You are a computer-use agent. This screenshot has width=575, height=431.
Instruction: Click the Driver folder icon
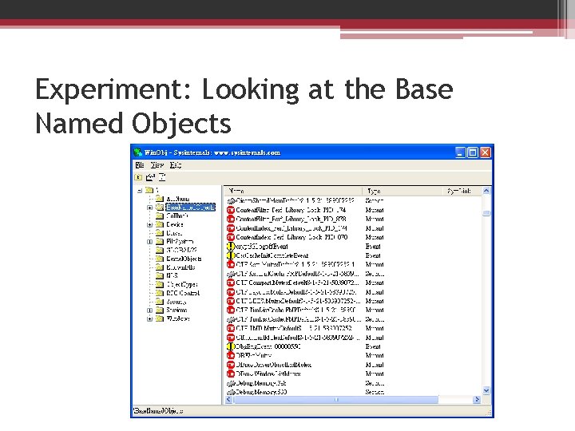click(x=160, y=233)
